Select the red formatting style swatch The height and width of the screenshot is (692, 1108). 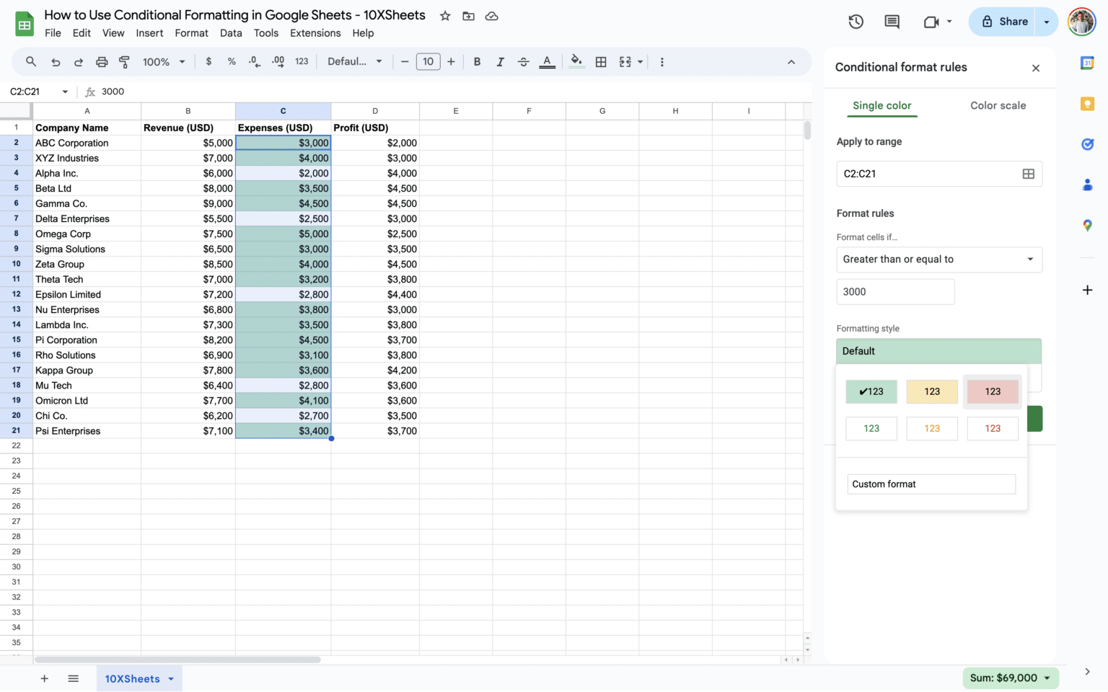coord(993,391)
